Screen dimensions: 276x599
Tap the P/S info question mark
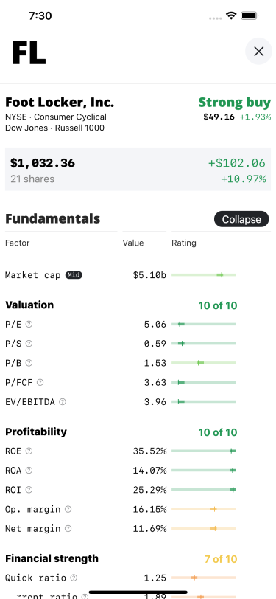(29, 344)
